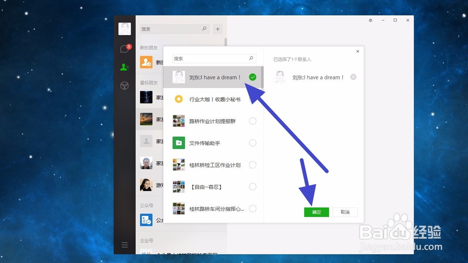Image resolution: width=468 pixels, height=263 pixels.
Task: Close the WeChat main window
Action: coord(408,20)
